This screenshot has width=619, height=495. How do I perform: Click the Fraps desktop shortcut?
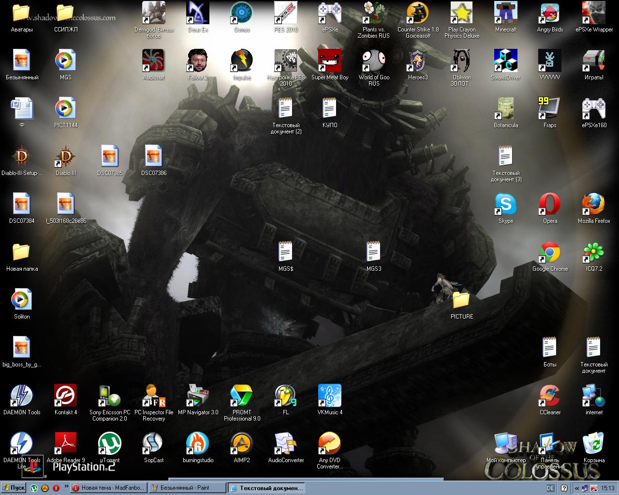(x=550, y=109)
